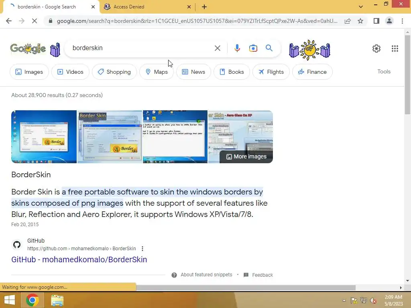Open the tab search dropdown
411x308 pixels.
361,7
